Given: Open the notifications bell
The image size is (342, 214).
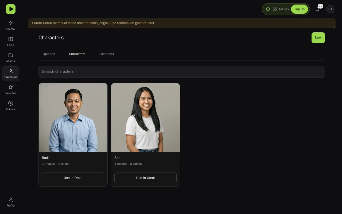Looking at the screenshot, I should pyautogui.click(x=317, y=9).
